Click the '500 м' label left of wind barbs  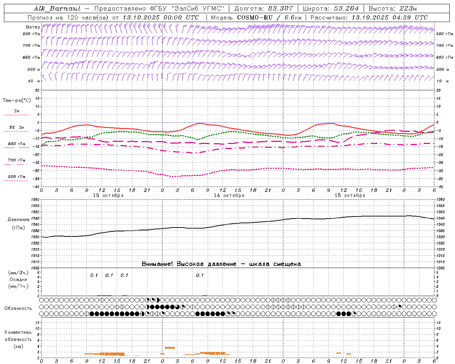[x=34, y=69]
